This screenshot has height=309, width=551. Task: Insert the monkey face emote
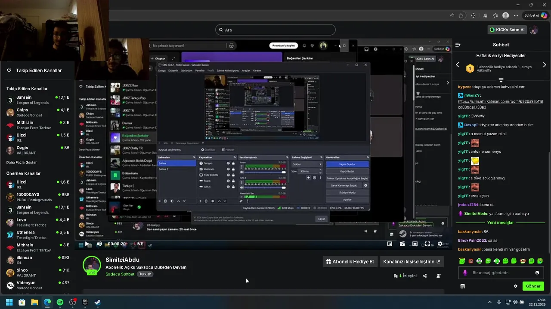coord(523,261)
